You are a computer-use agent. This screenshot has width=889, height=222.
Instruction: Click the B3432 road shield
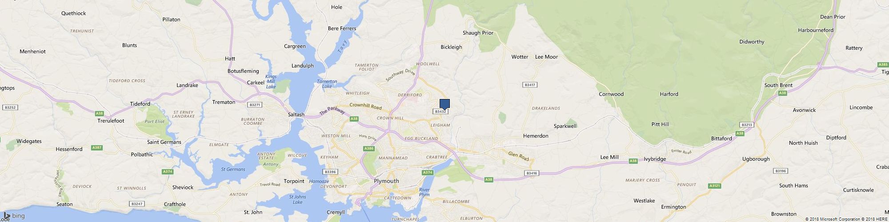pyautogui.click(x=440, y=111)
